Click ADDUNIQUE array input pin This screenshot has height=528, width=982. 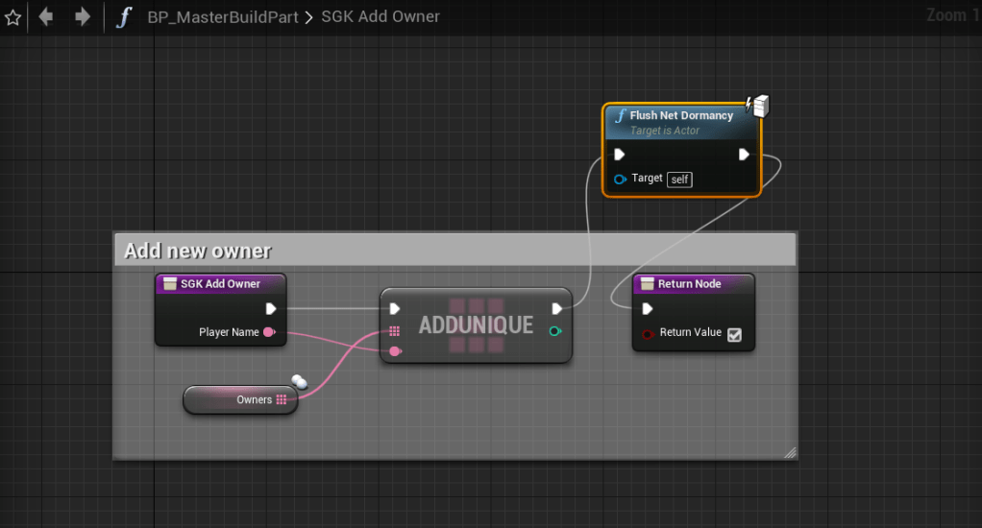pos(395,331)
